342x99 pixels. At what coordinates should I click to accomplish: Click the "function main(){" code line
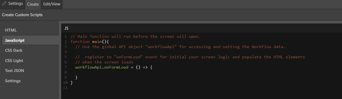click(x=89, y=42)
